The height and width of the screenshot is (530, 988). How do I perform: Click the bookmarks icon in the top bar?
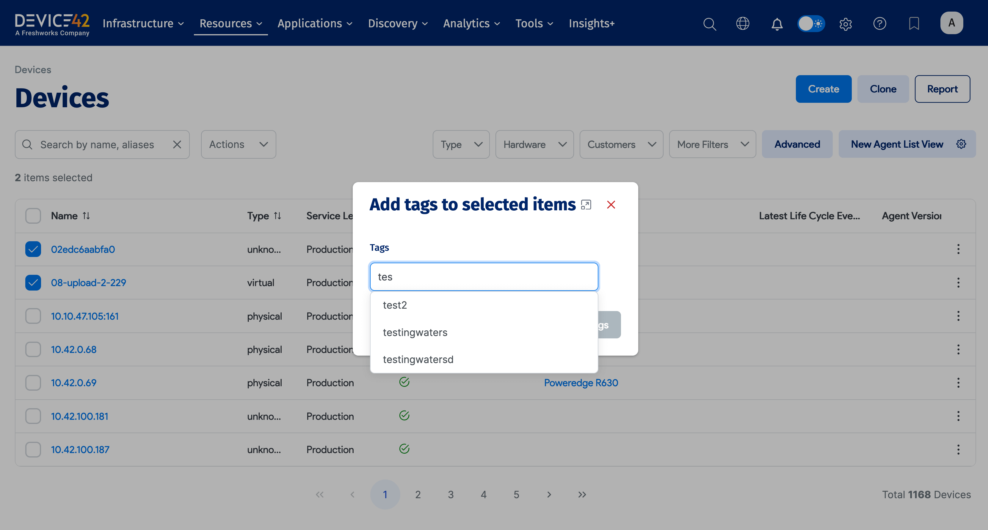click(914, 24)
